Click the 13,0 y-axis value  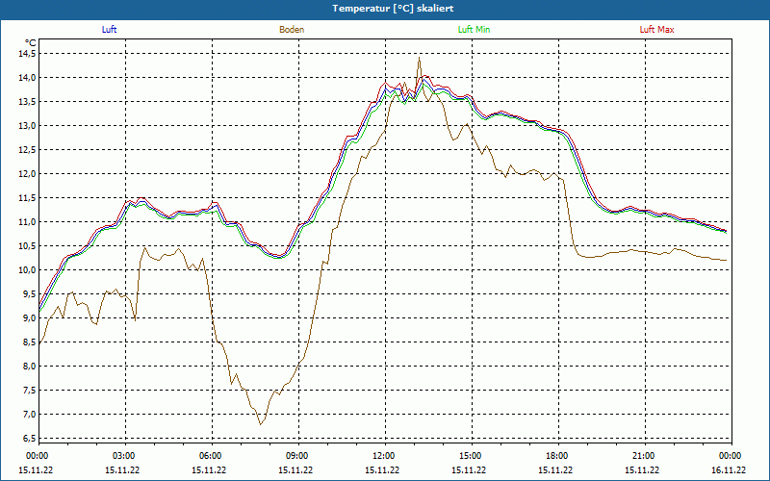click(27, 126)
